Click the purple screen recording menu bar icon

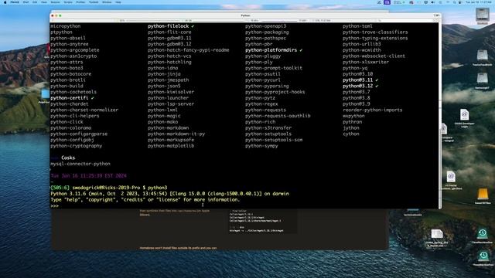(387, 2)
